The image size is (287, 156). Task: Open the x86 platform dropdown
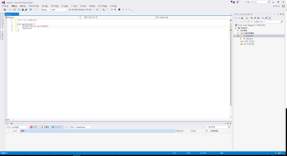point(59,10)
